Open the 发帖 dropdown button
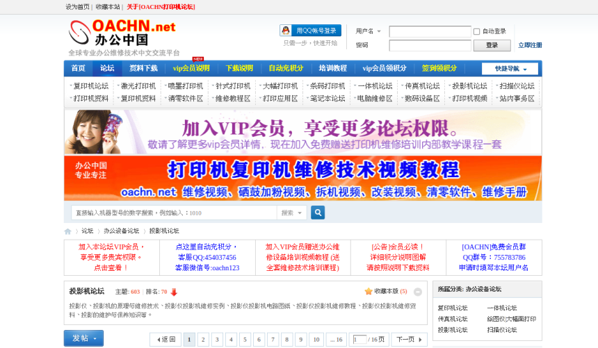Image resolution: width=598 pixels, height=348 pixels. tap(83, 338)
